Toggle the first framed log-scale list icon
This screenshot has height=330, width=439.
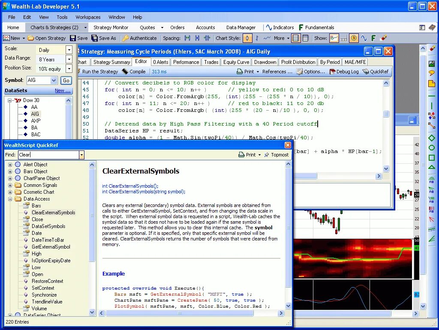[296, 38]
